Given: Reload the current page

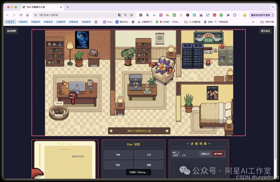Looking at the screenshot, I should click(21, 15).
